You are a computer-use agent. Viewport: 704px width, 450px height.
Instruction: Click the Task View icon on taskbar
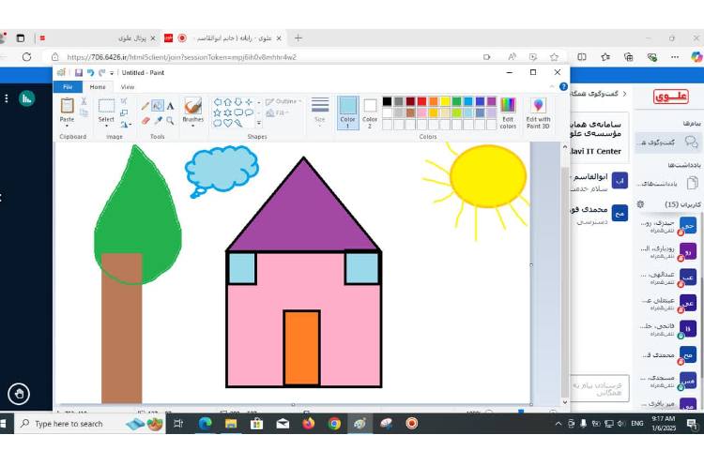[178, 424]
